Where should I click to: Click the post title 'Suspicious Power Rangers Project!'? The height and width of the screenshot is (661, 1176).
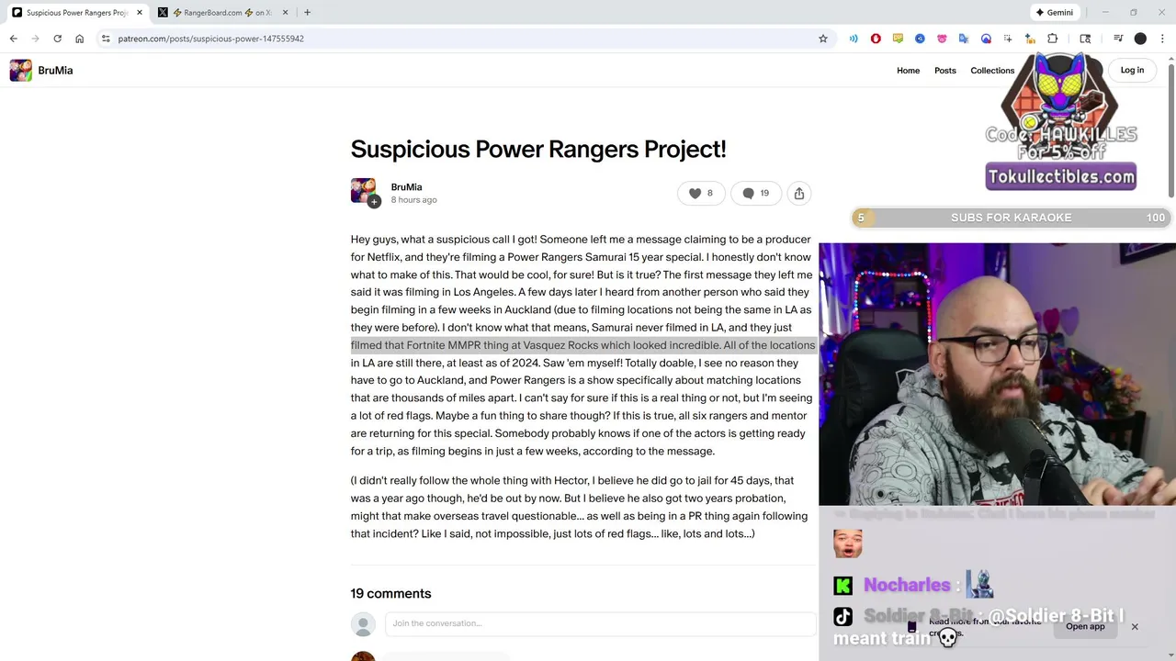tap(538, 149)
